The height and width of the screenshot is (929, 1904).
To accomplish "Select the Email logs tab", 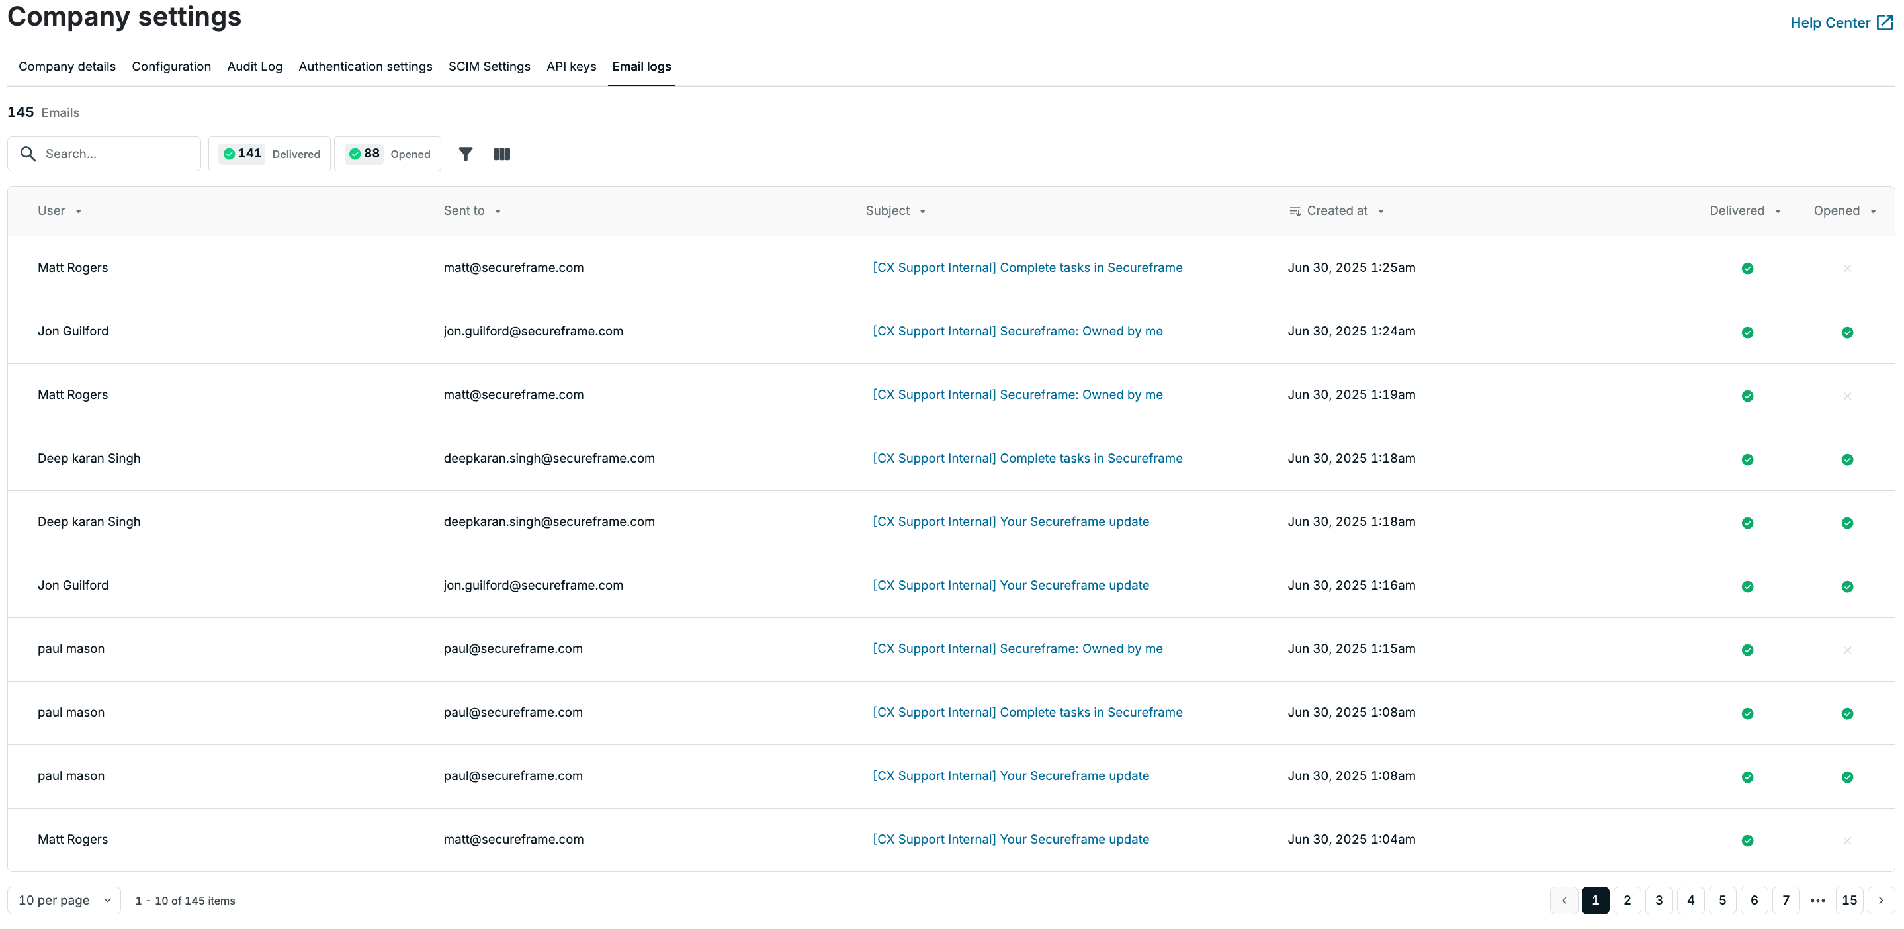I will (x=642, y=67).
